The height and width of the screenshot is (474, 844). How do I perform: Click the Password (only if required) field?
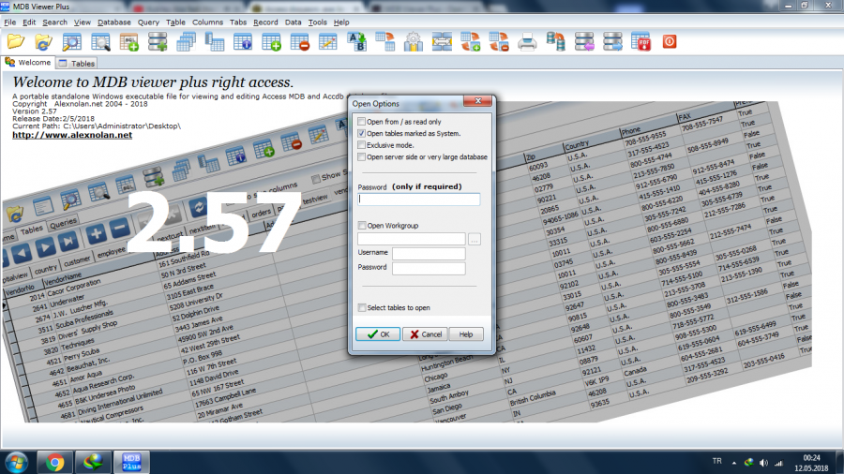point(418,200)
